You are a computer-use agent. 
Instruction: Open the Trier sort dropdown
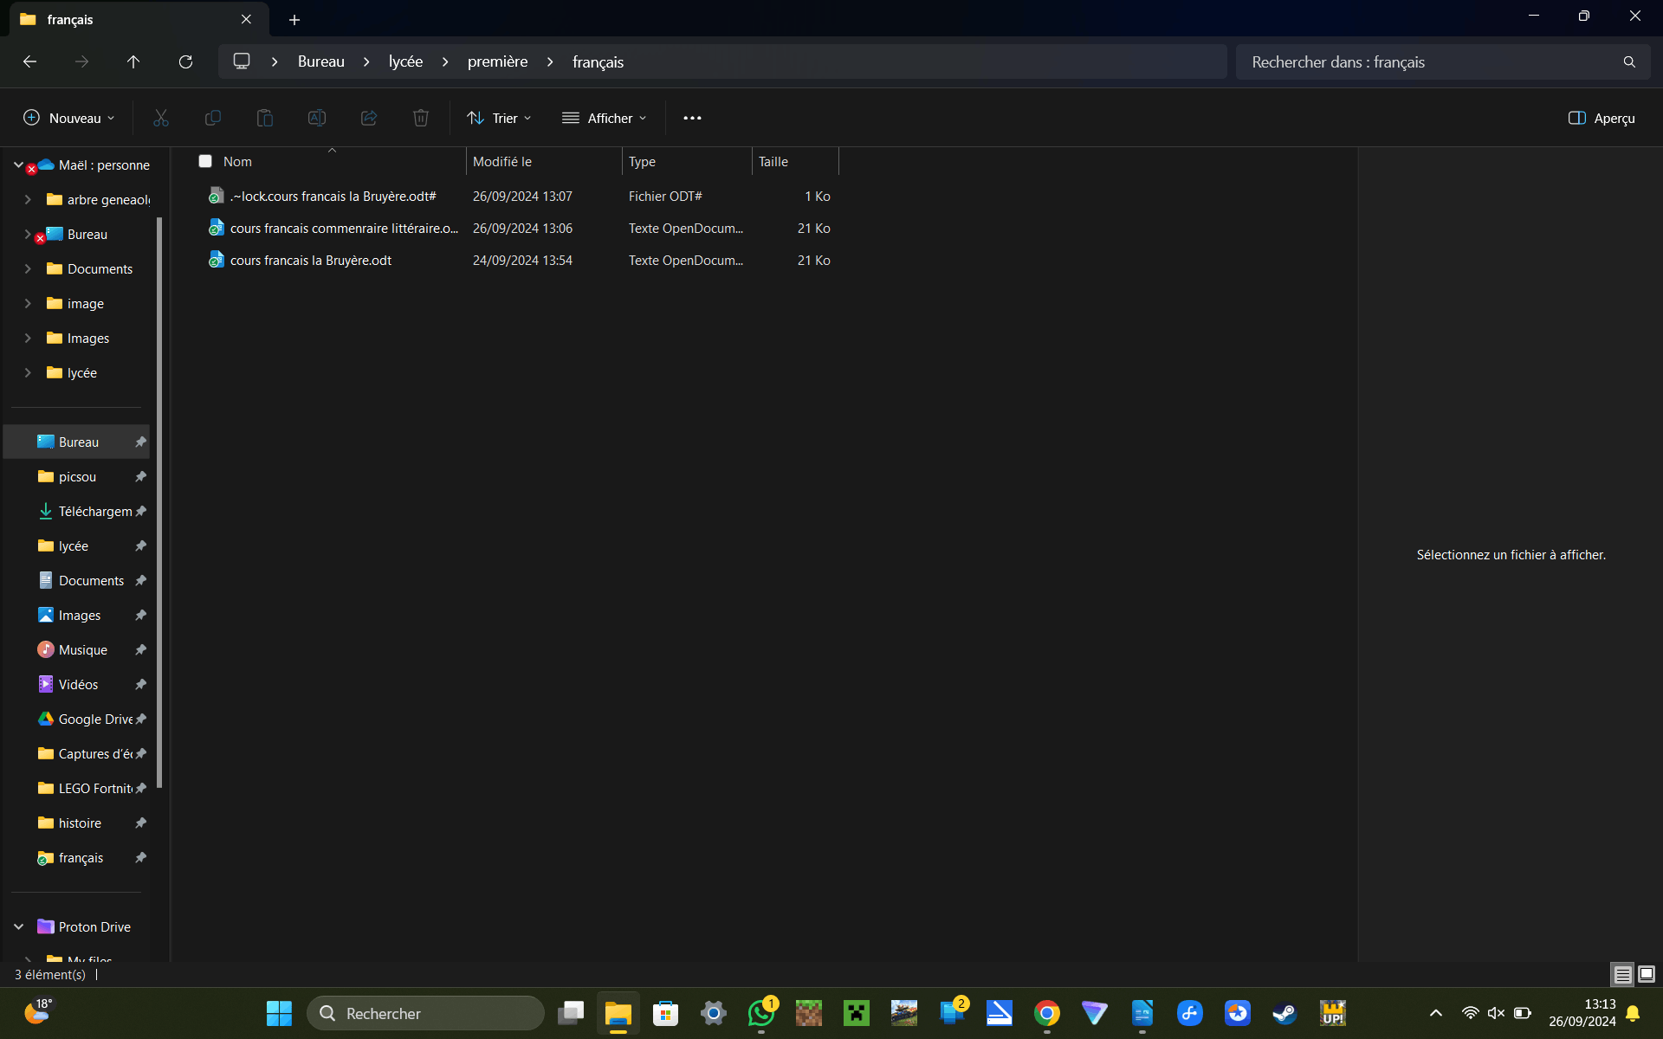pos(499,118)
